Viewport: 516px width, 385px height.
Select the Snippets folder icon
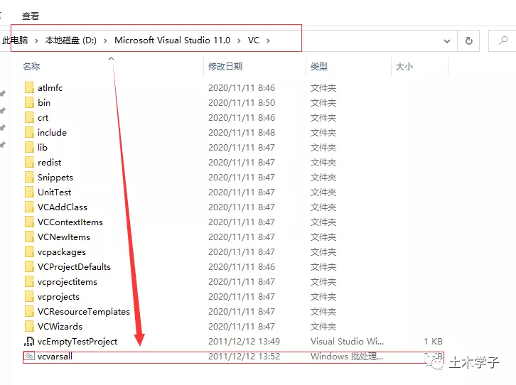point(29,177)
